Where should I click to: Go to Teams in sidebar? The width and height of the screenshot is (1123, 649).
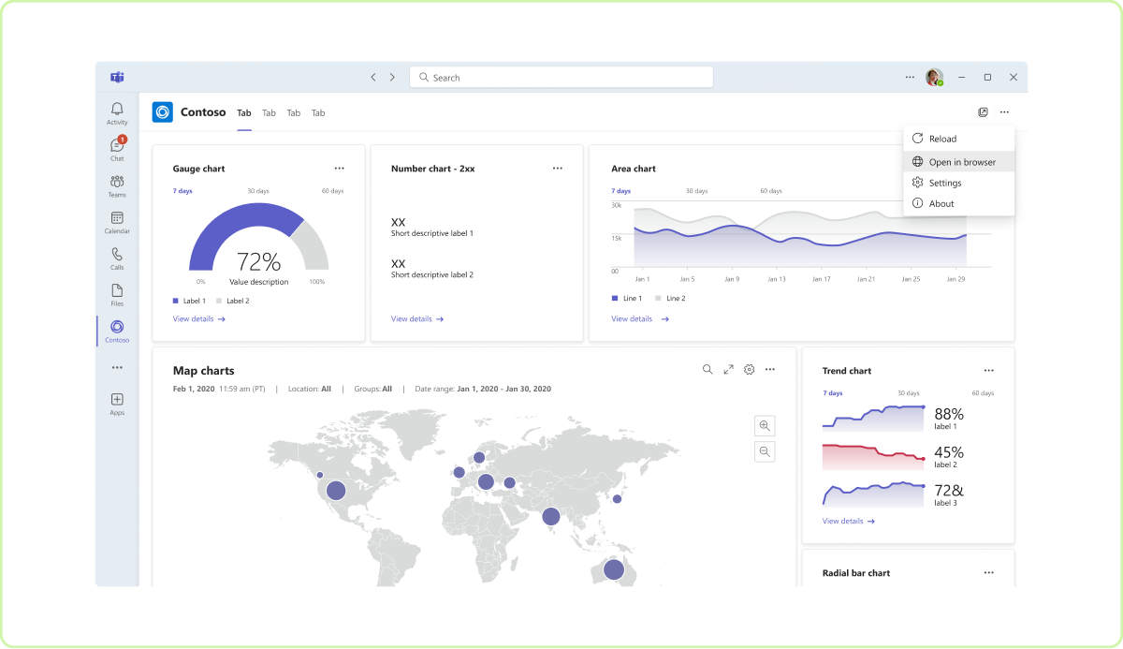(x=117, y=185)
